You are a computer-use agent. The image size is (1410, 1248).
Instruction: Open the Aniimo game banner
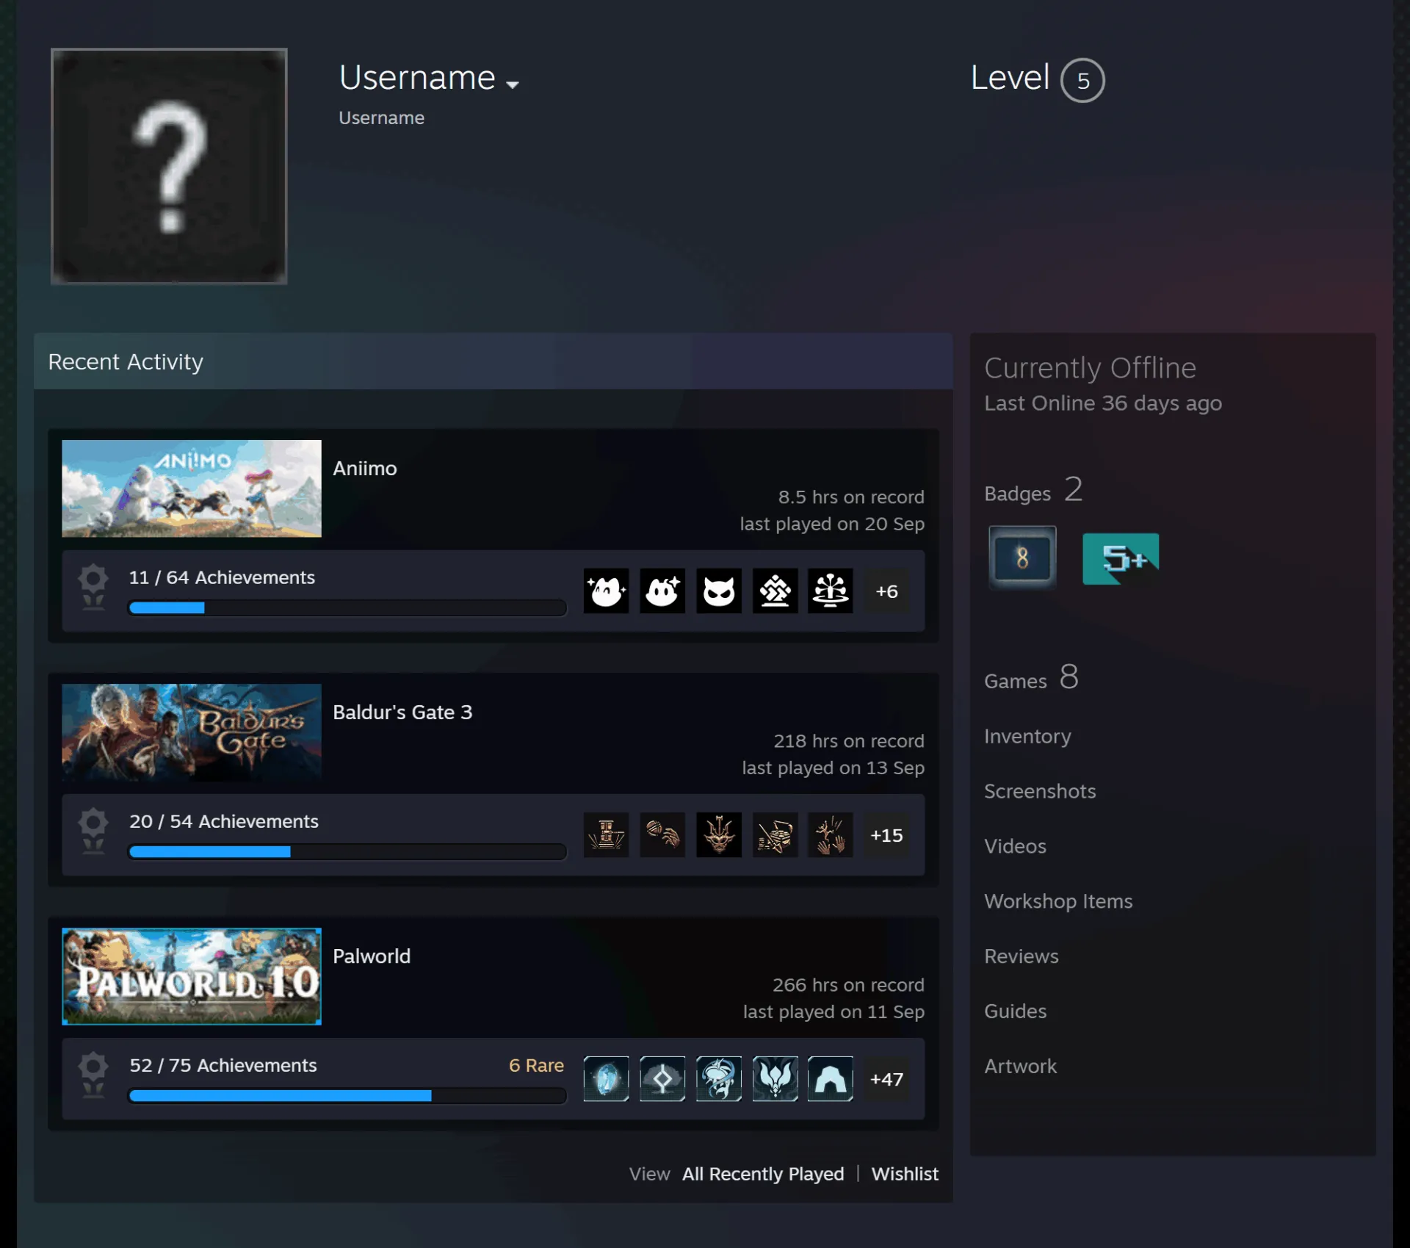tap(192, 488)
